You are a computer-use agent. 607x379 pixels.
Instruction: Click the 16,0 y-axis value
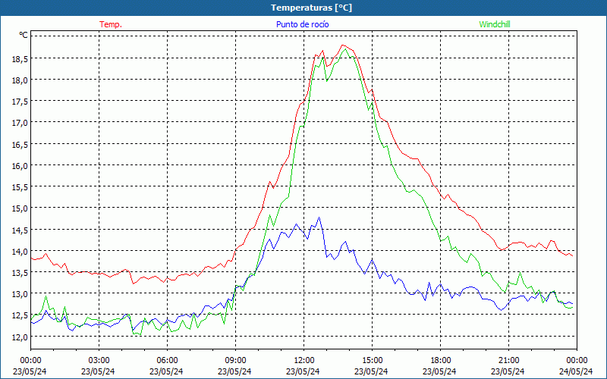click(20, 165)
